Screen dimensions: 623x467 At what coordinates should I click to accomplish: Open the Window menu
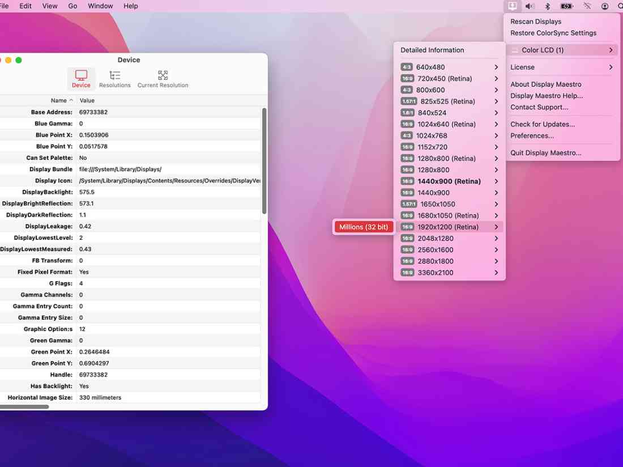click(100, 6)
